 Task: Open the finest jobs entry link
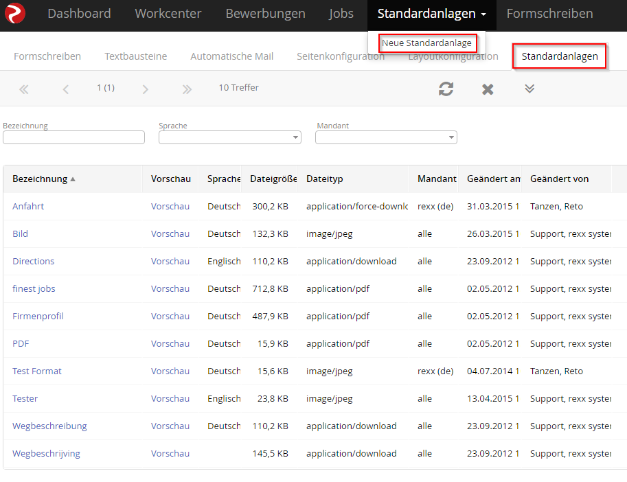click(34, 289)
